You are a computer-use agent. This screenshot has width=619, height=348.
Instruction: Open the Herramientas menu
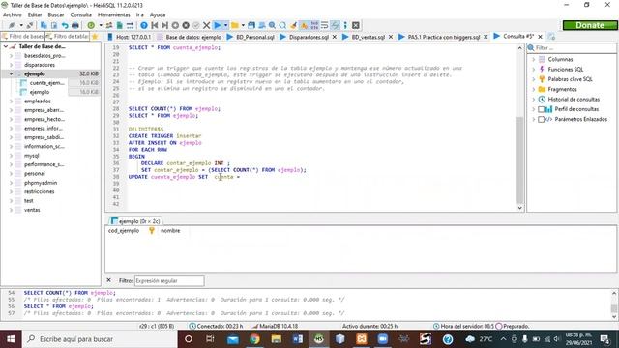point(114,14)
